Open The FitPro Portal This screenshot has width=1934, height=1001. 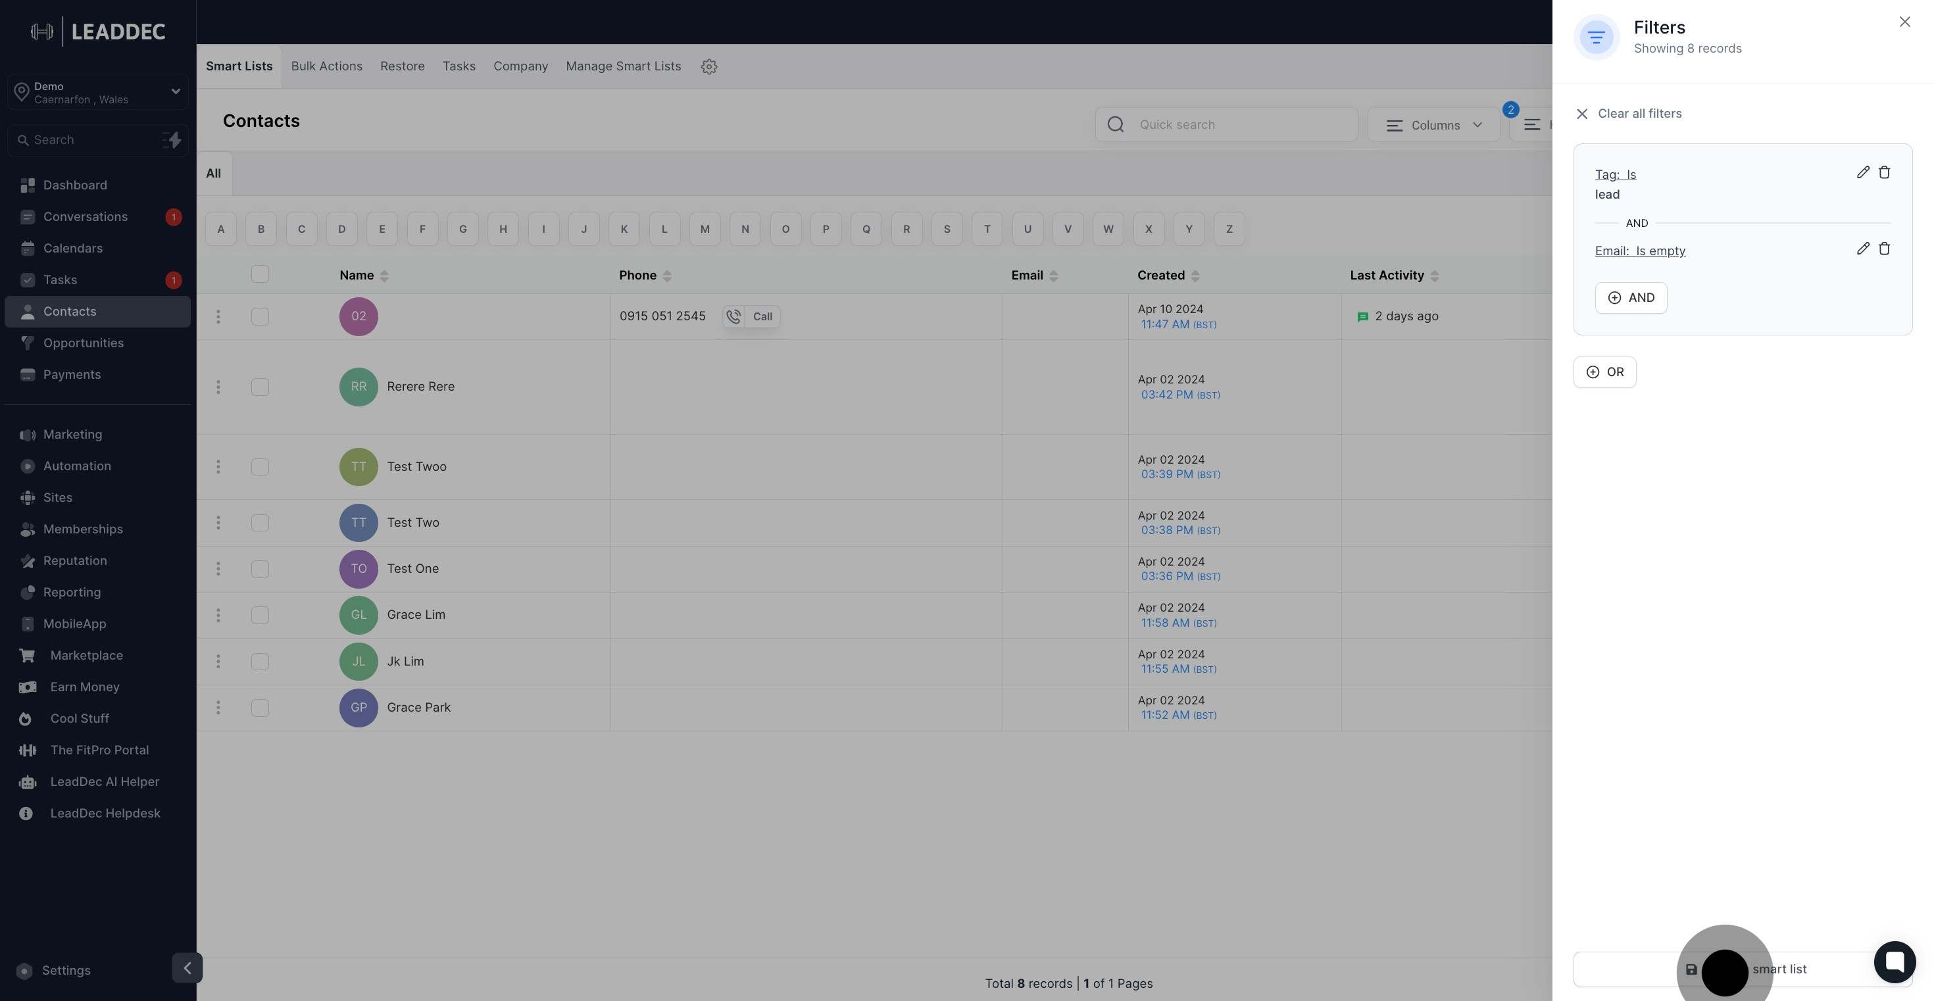point(97,750)
